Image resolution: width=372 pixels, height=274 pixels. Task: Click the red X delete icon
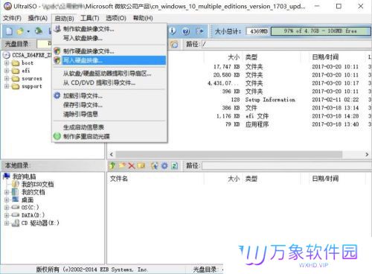pos(132,165)
